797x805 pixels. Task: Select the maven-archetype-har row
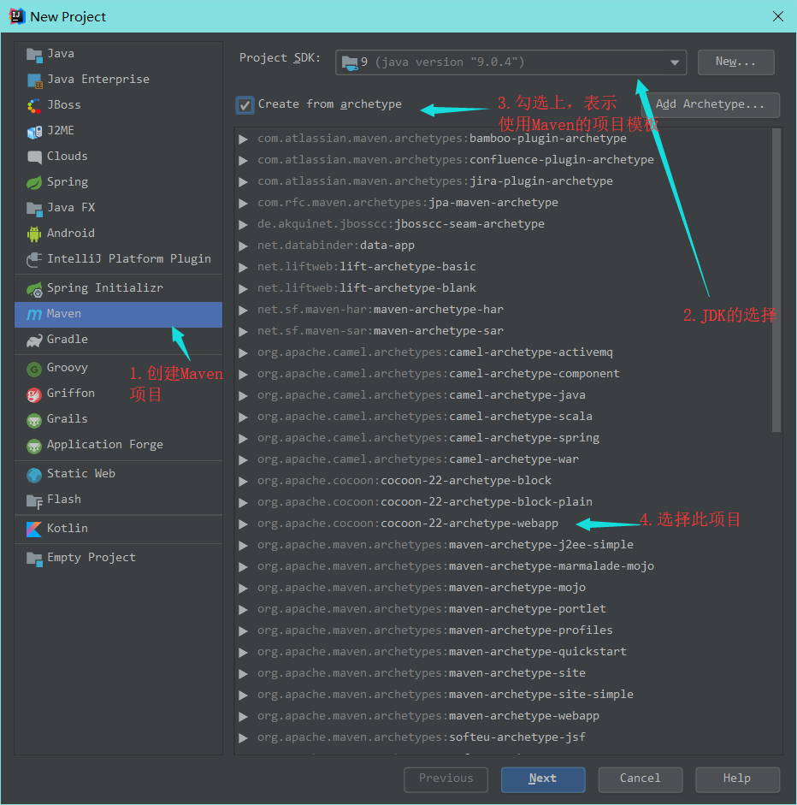(x=503, y=310)
